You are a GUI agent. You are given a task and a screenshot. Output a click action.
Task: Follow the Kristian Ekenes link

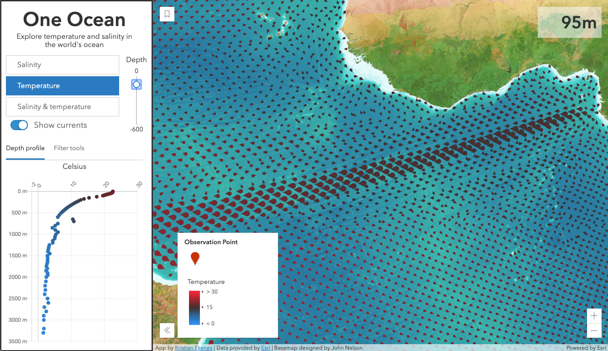pyautogui.click(x=194, y=347)
